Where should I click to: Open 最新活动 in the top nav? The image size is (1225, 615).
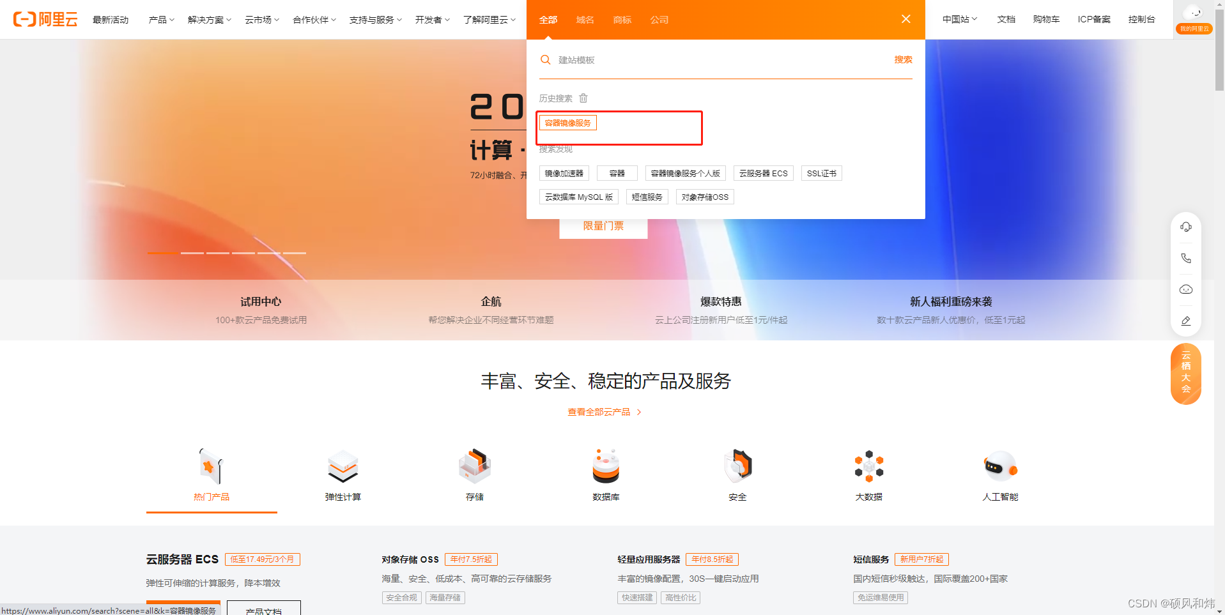click(111, 20)
